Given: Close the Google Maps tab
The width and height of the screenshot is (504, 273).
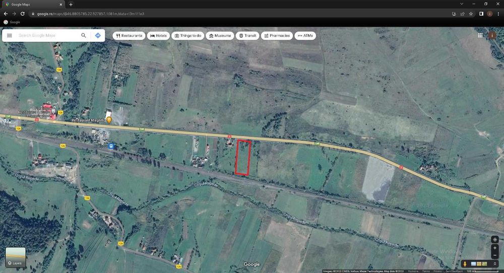Looking at the screenshot, I should tap(61, 5).
